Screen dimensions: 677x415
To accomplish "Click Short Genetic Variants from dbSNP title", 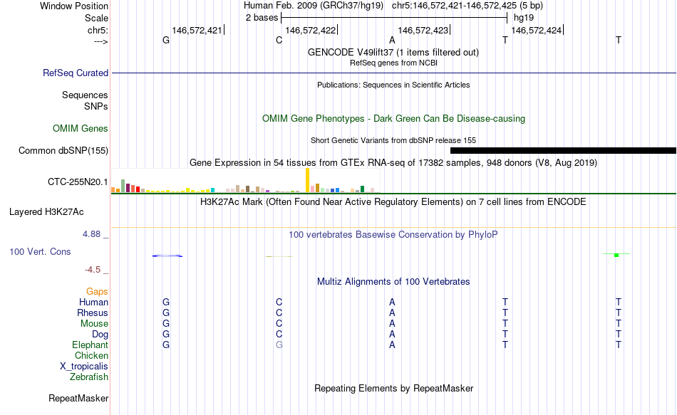I will point(393,140).
